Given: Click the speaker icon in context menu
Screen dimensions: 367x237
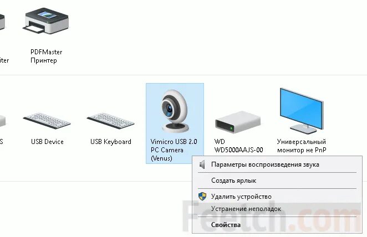Looking at the screenshot, I should pos(202,164).
